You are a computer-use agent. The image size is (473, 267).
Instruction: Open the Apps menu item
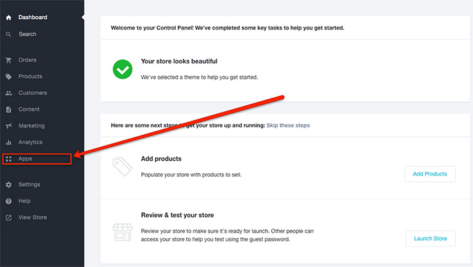36,159
